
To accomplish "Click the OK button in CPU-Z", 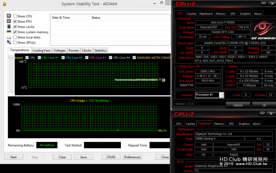I will click(264, 105).
